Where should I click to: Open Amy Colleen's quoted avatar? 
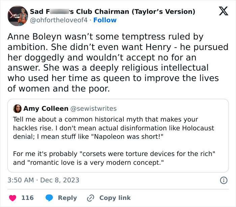(x=17, y=109)
